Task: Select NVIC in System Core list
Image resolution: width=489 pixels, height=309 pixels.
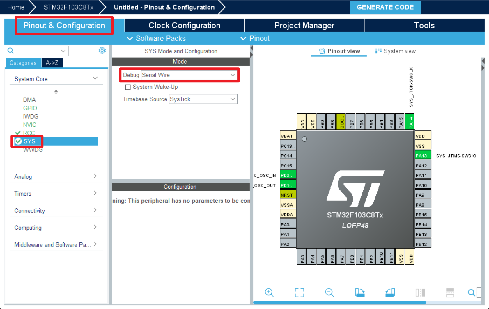Action: [x=30, y=124]
